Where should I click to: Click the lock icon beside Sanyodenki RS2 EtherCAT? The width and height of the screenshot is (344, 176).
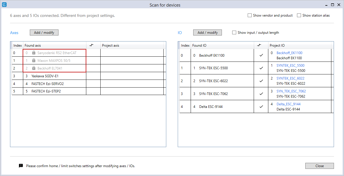pos(34,53)
